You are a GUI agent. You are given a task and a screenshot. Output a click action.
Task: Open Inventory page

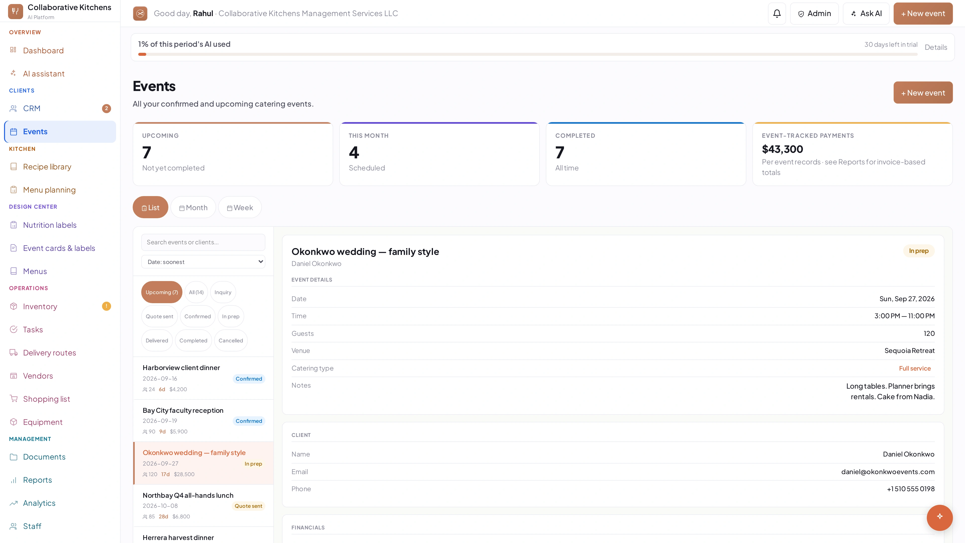point(60,306)
